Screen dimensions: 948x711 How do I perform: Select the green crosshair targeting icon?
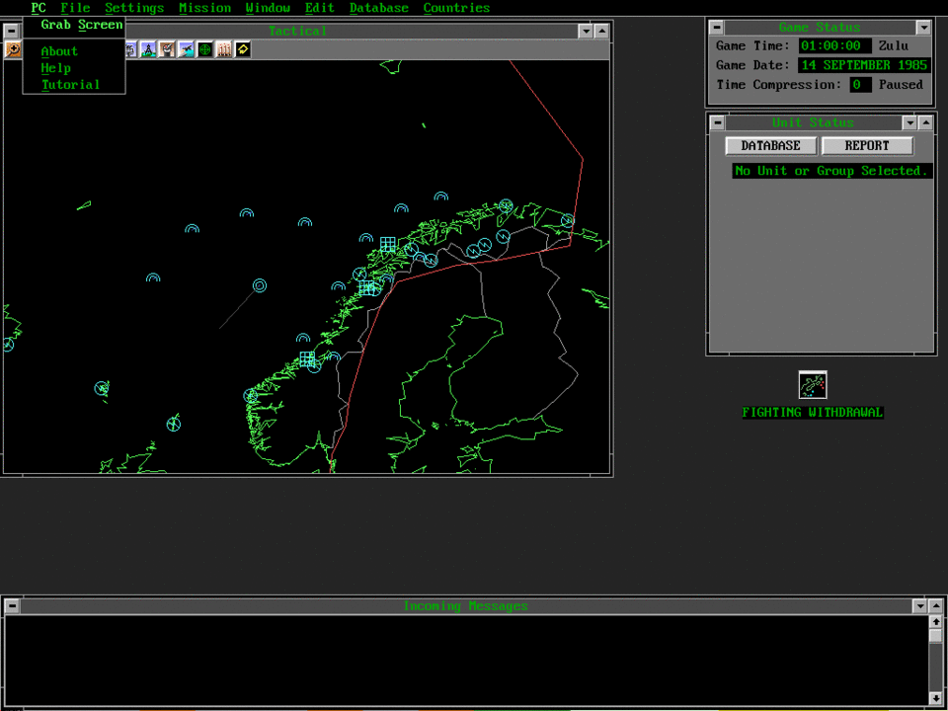[x=204, y=49]
